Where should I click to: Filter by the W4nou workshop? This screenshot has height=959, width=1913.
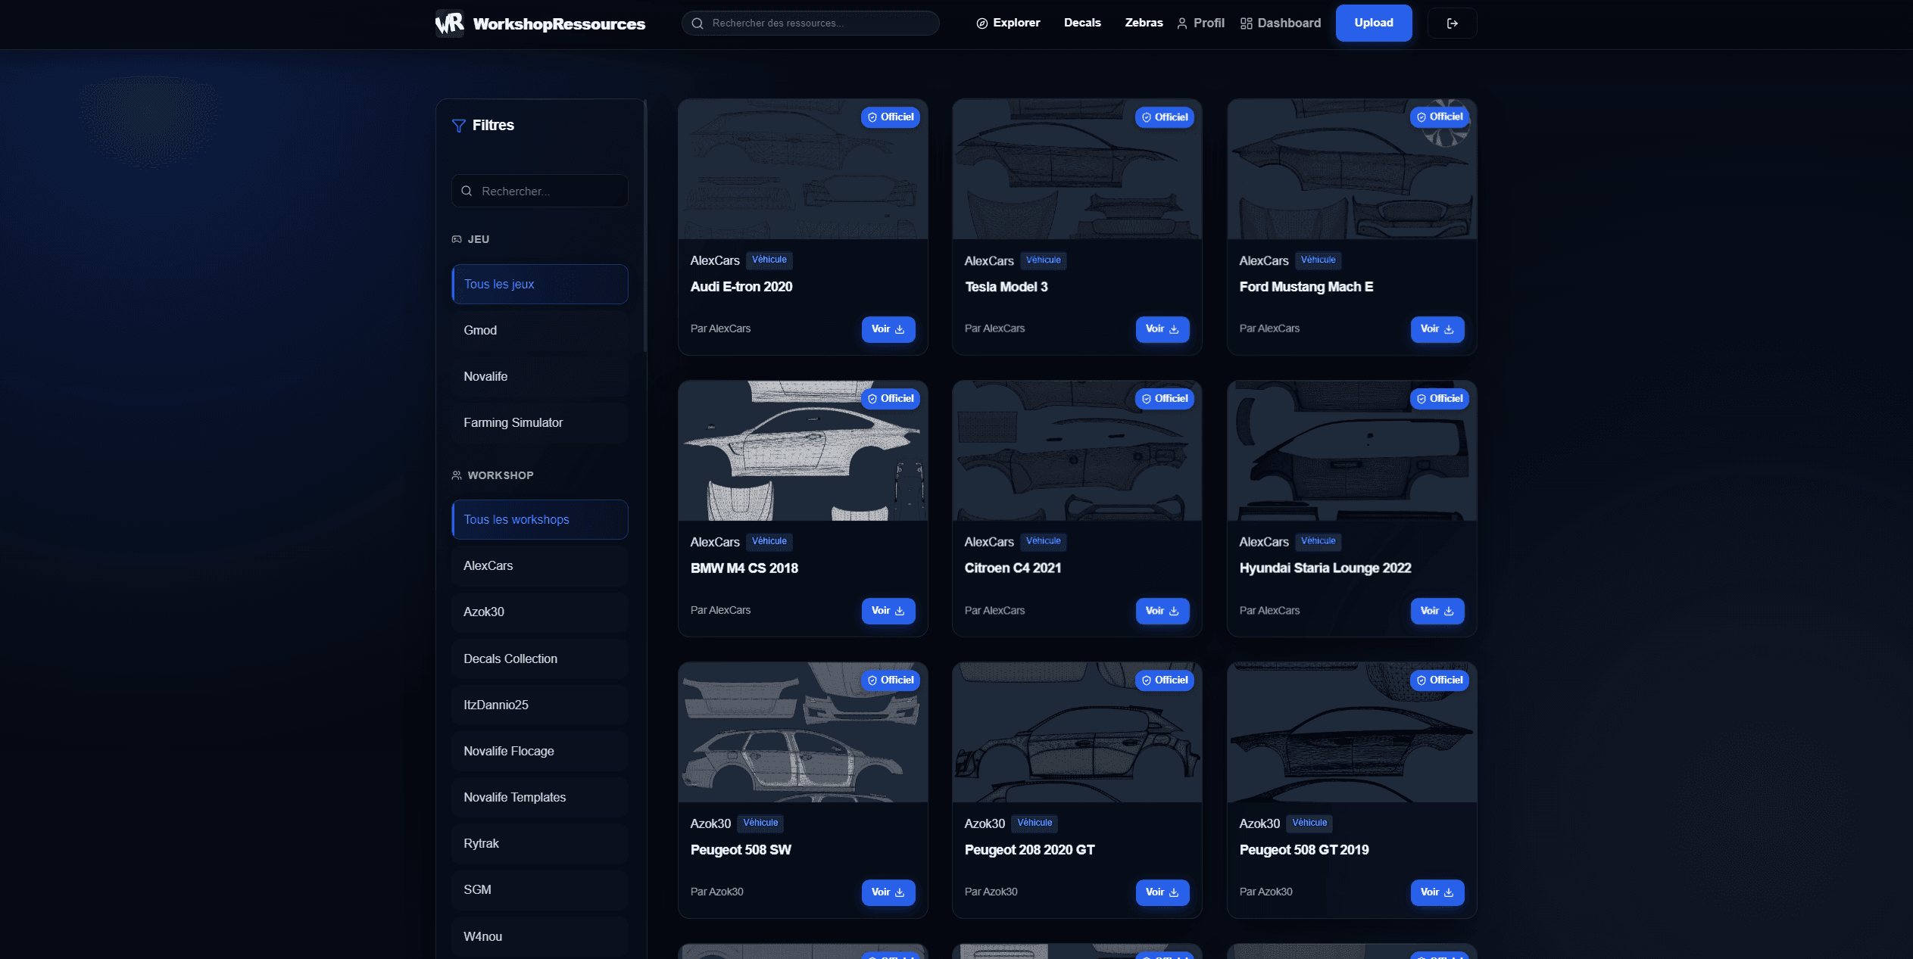(x=540, y=937)
